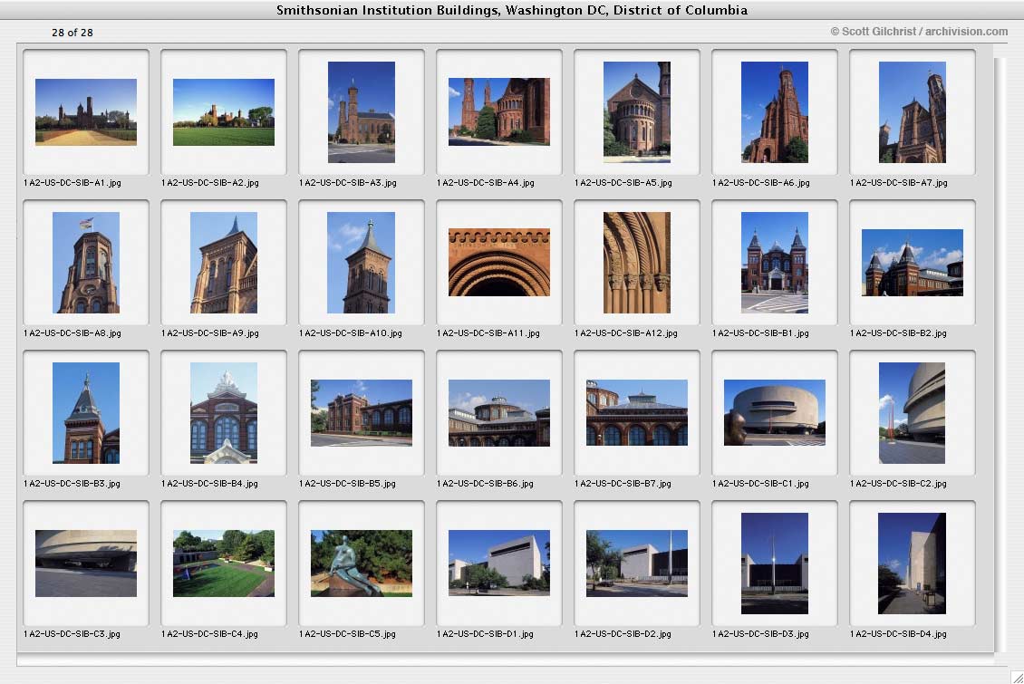Click the Smithsonian Institution Buildings window title
This screenshot has width=1024, height=684.
pyautogui.click(x=512, y=10)
